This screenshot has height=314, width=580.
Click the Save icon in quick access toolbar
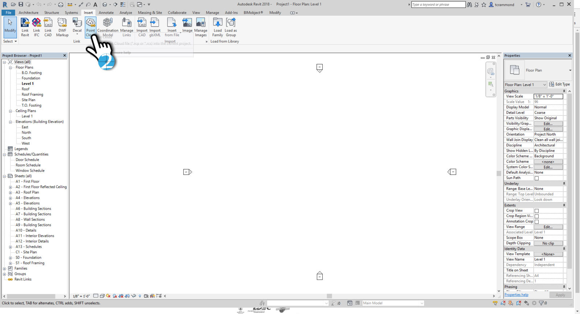point(21,4)
